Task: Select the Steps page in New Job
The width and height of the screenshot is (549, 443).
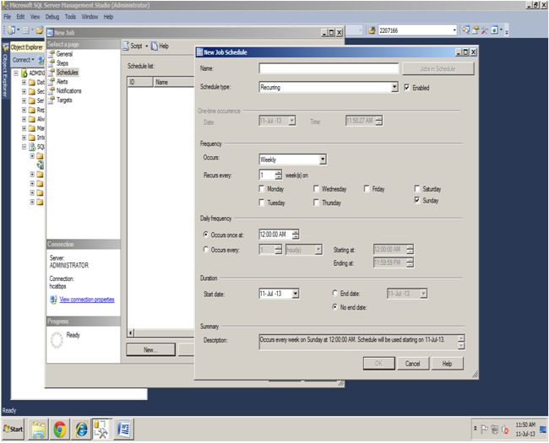Action: click(x=63, y=63)
